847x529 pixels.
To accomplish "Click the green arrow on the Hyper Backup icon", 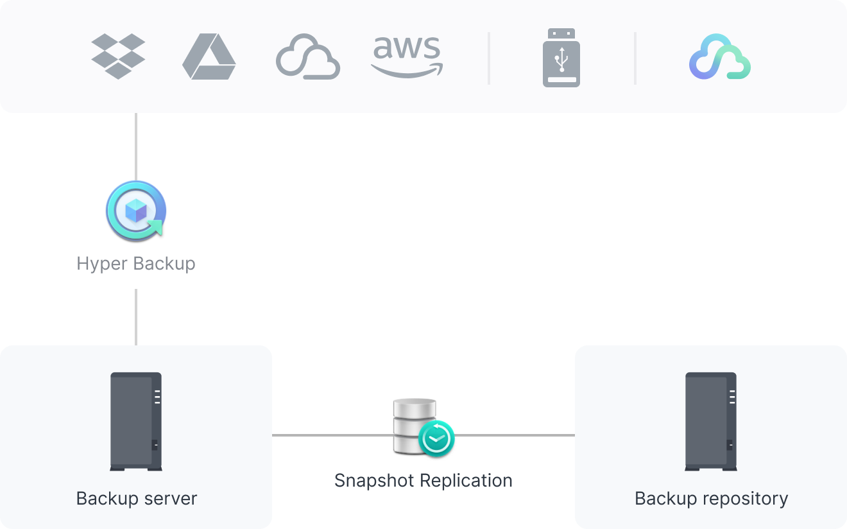I will [x=155, y=229].
